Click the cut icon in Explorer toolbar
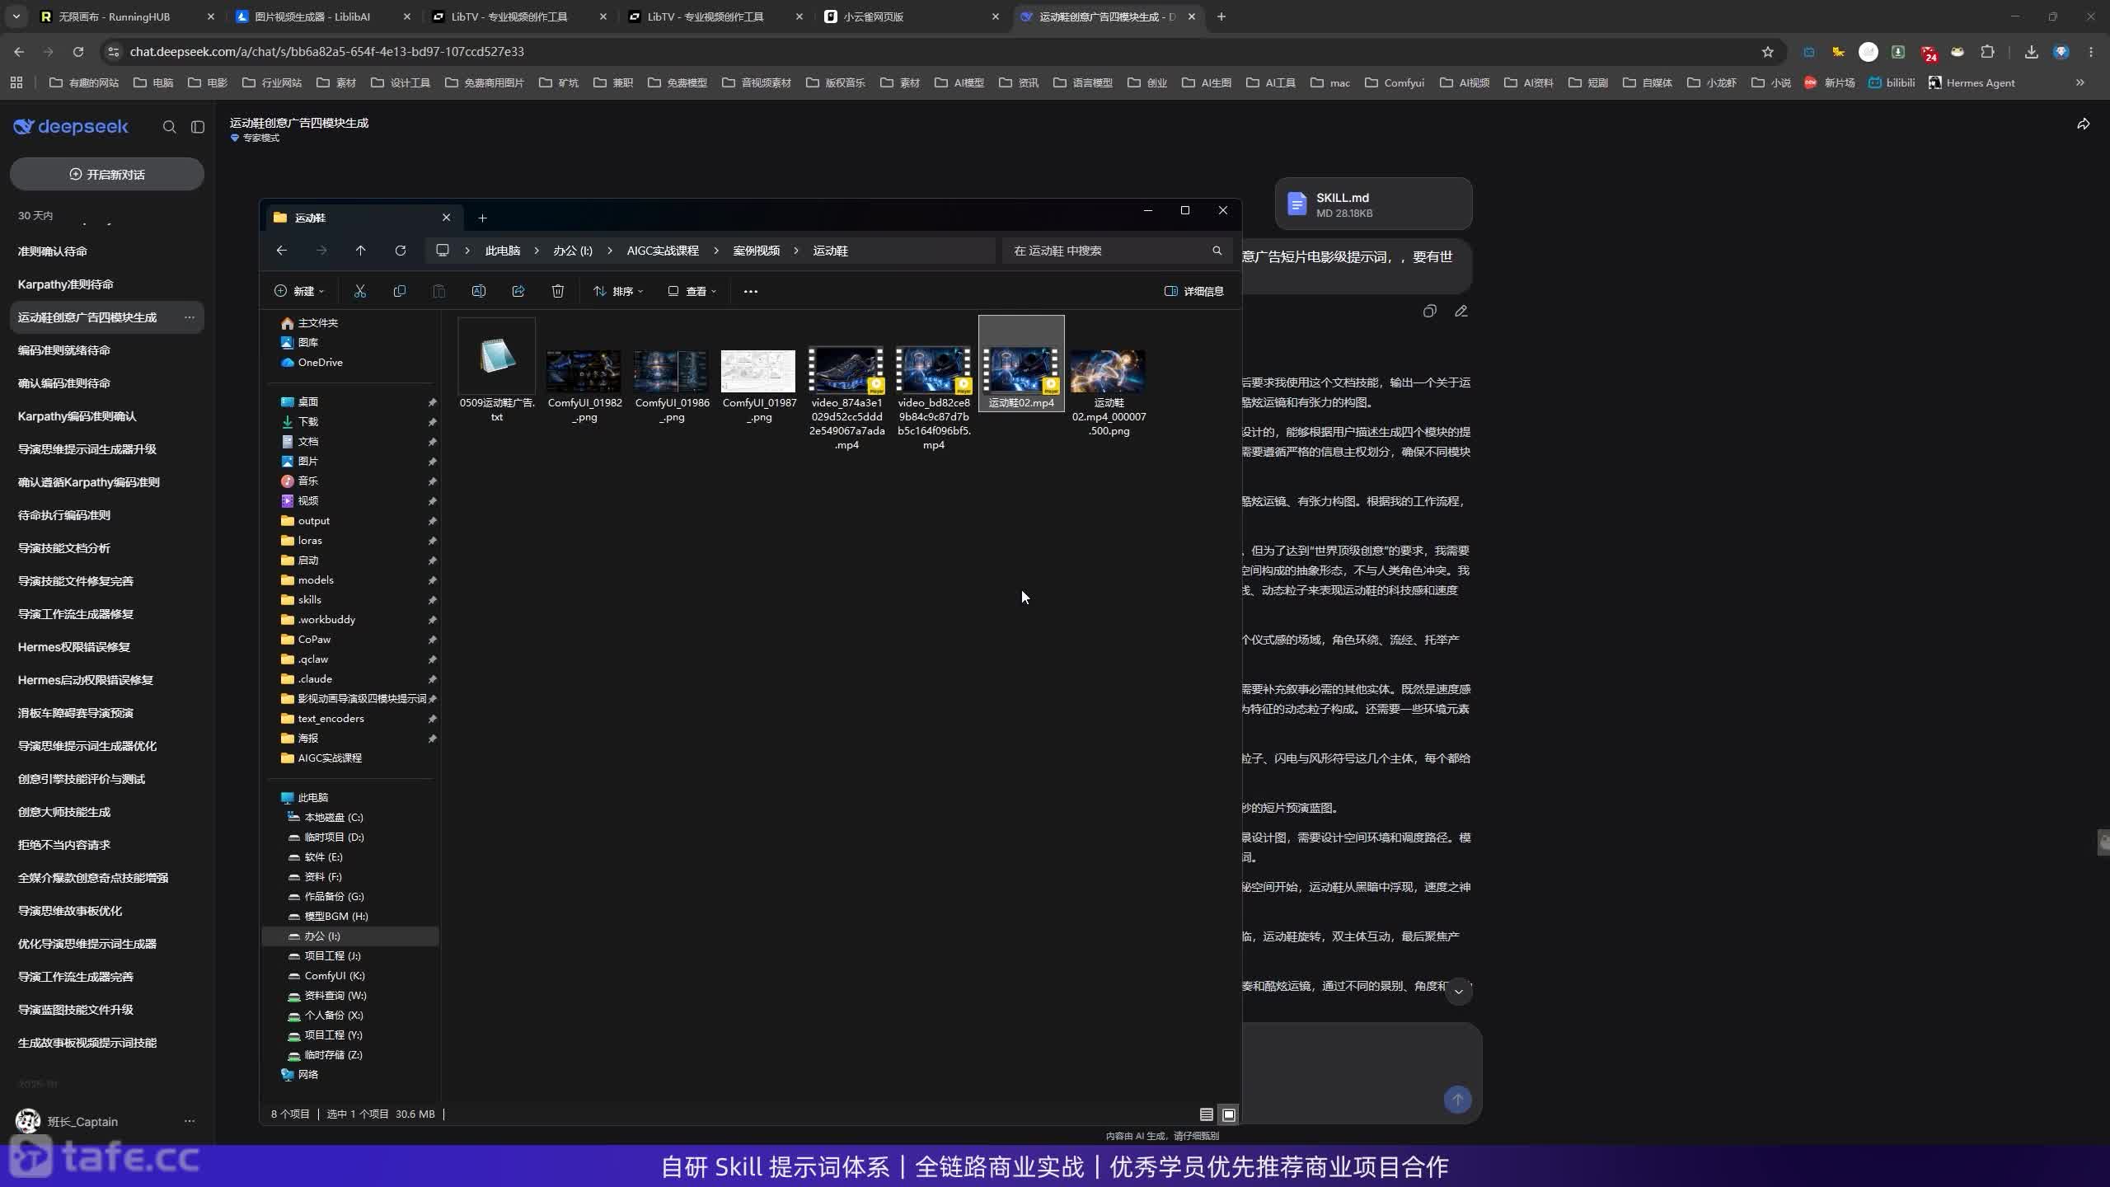Screen dimensions: 2110x1187 pos(360,291)
